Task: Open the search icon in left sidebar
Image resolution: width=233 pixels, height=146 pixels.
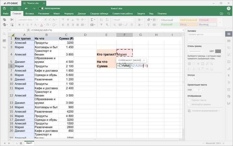Action: point(4,34)
